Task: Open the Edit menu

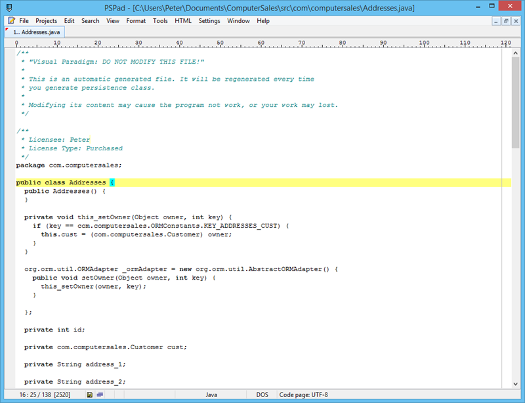Action: [x=70, y=21]
